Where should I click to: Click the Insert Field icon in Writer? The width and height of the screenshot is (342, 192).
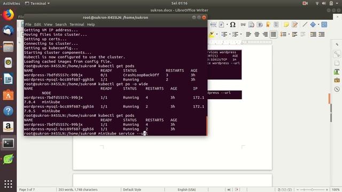[221, 25]
